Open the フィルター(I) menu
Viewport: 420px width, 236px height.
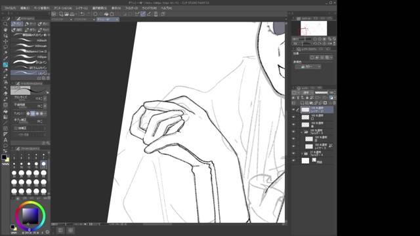[x=131, y=8]
